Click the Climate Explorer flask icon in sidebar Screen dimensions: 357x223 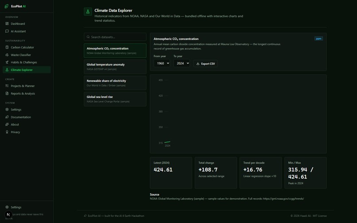(x=7, y=70)
